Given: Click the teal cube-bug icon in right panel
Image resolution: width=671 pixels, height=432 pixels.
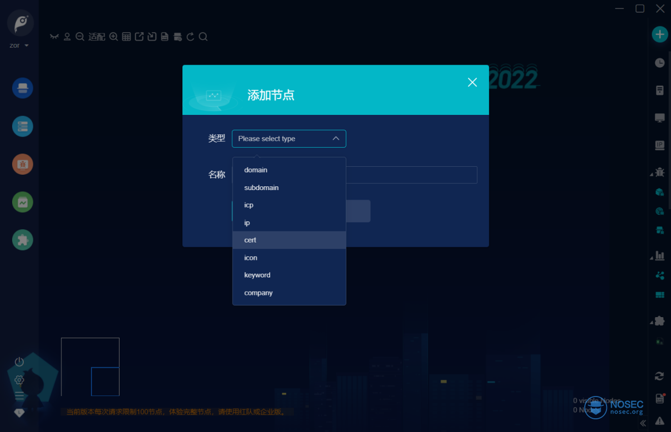Looking at the screenshot, I should tap(659, 192).
